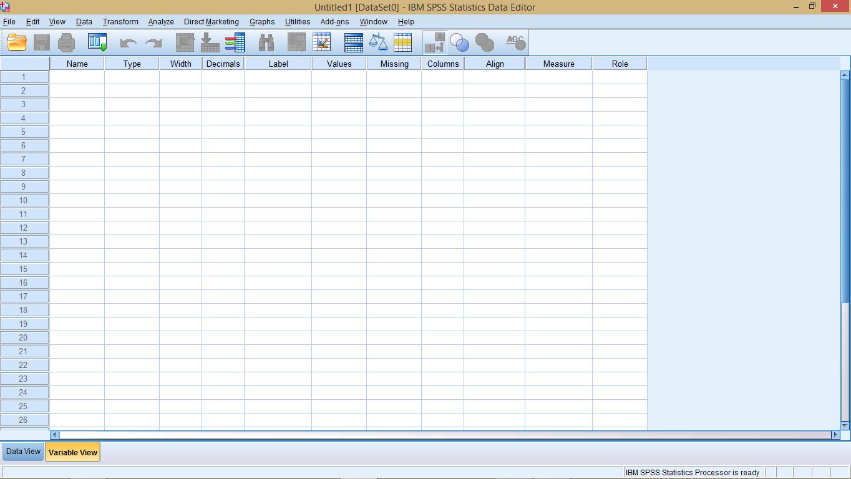Click the vertical scrollbar down arrow

[x=845, y=425]
